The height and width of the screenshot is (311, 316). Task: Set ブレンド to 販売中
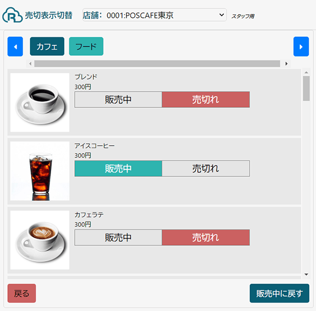tap(118, 99)
